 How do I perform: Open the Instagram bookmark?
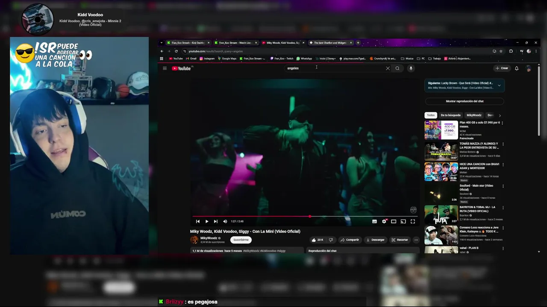click(x=207, y=58)
